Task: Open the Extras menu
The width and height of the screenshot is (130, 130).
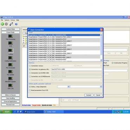Action: 13,20
